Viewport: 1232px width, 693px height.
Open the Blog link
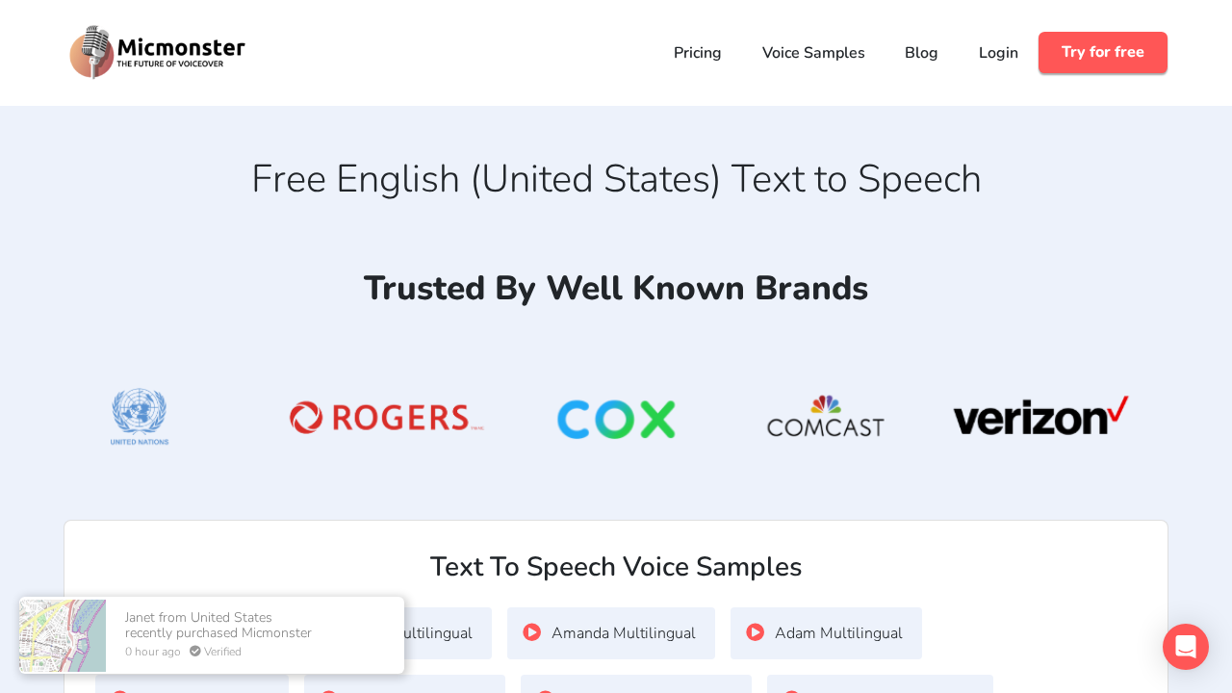921,53
